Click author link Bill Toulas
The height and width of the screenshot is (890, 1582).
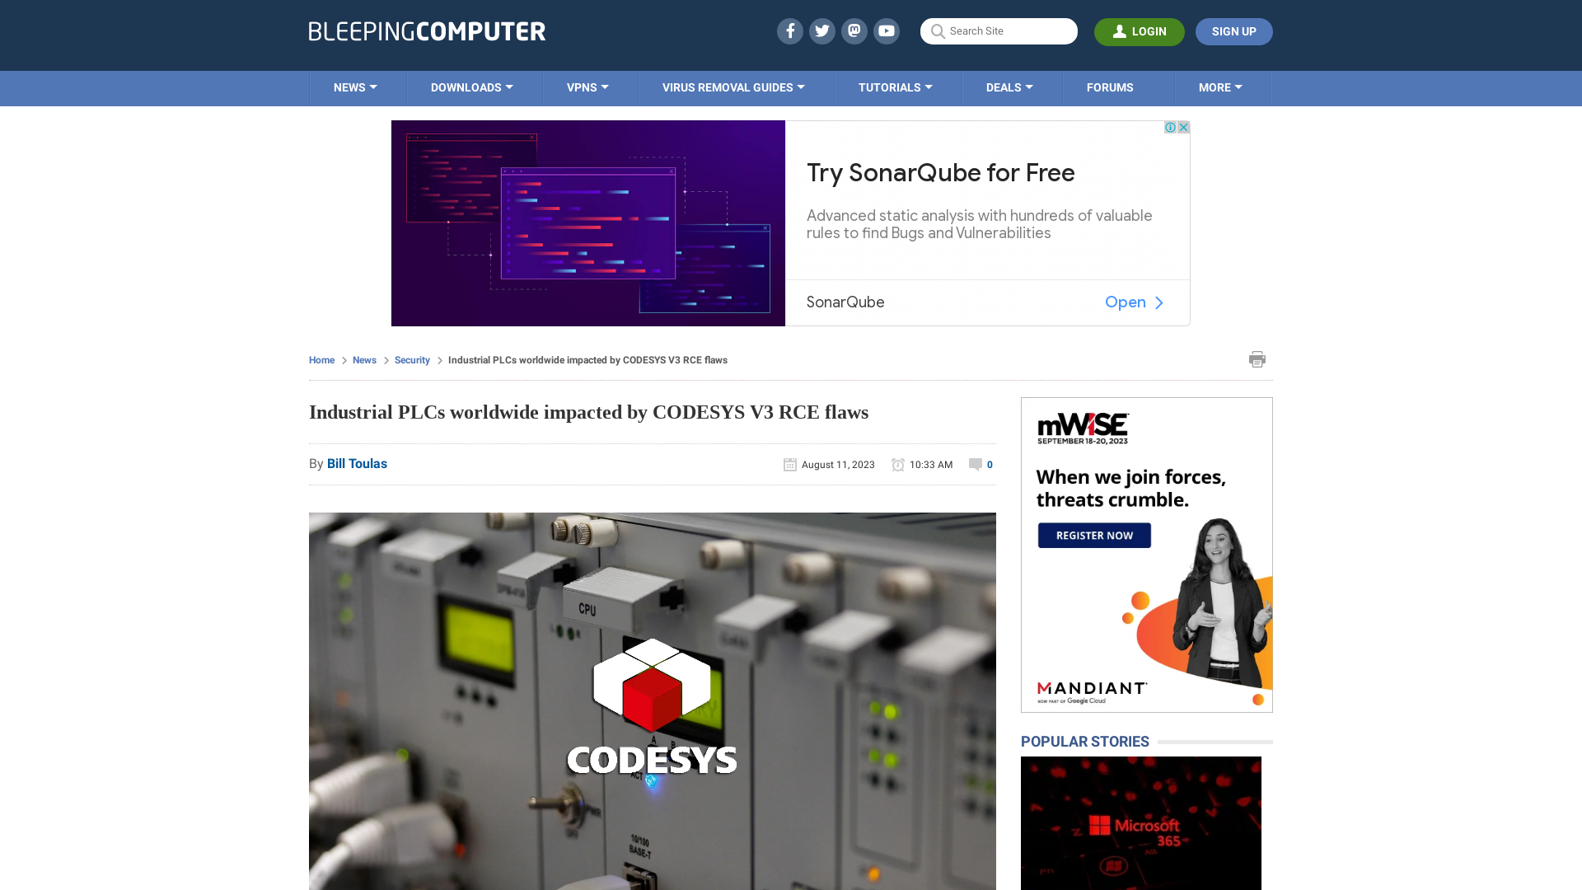click(x=357, y=463)
